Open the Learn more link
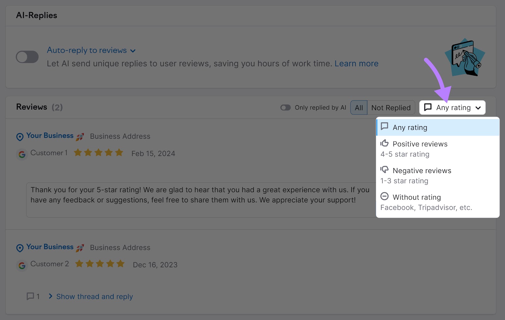 click(356, 63)
